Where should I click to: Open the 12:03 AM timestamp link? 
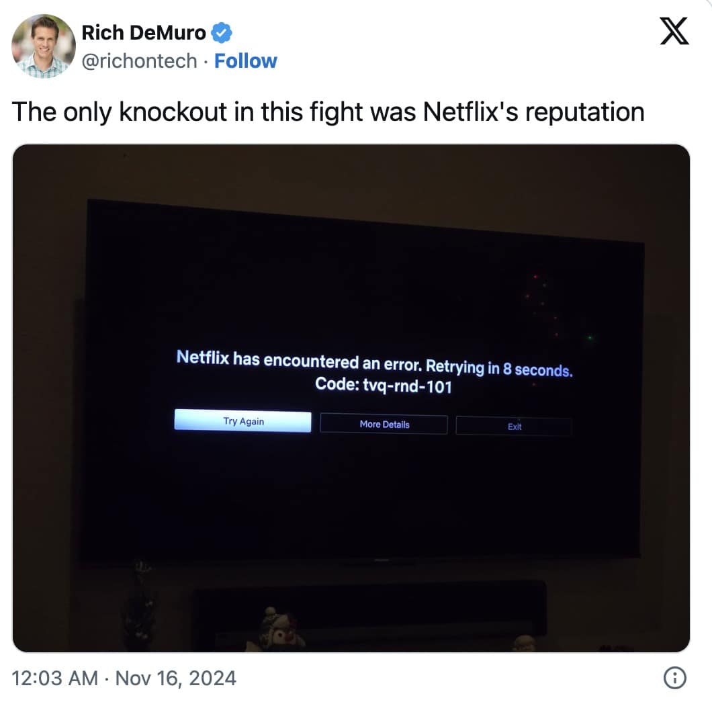[x=54, y=678]
